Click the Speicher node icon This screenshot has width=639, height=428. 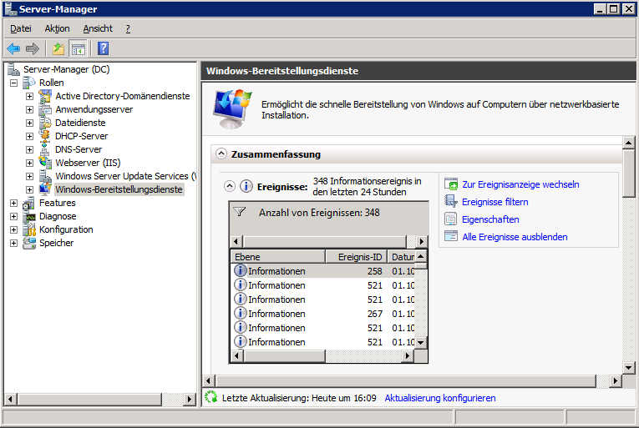tap(29, 243)
